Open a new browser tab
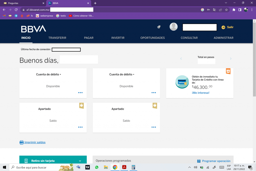 pos(95,3)
